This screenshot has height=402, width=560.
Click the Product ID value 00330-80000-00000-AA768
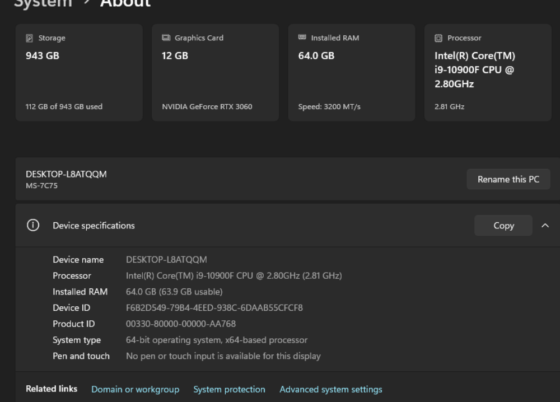(181, 324)
